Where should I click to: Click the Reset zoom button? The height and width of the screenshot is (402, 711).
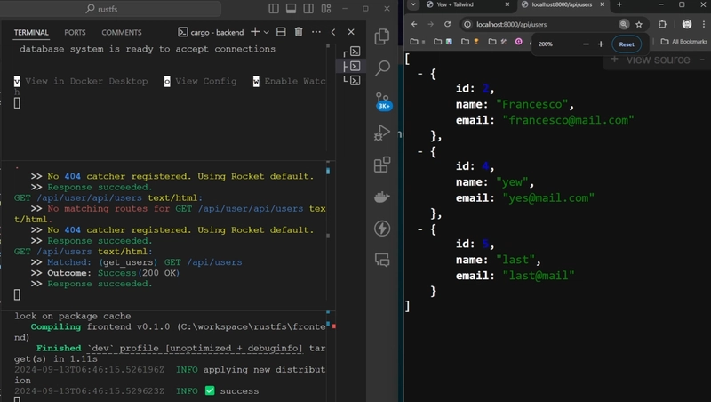click(627, 44)
